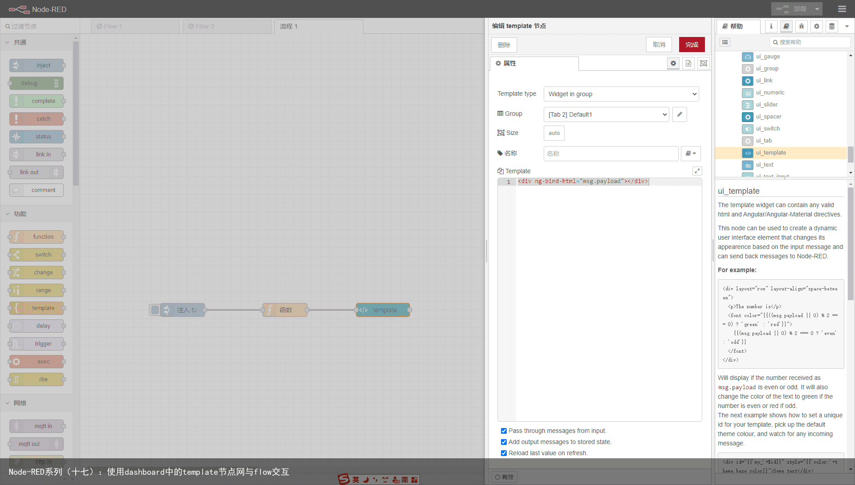Switch to the 流程 1 tab
Image resolution: width=855 pixels, height=485 pixels.
pos(319,26)
